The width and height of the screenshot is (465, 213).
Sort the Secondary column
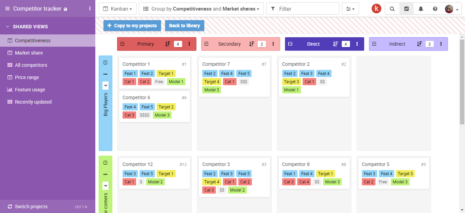coord(252,44)
